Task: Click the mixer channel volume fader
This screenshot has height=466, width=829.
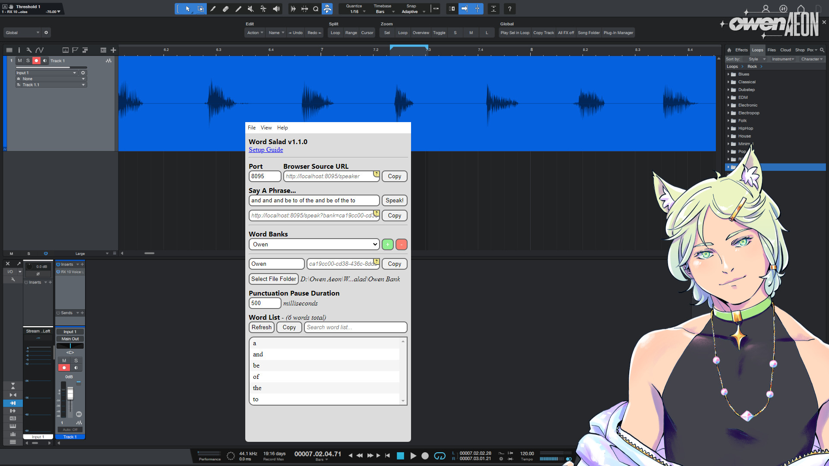Action: [x=70, y=394]
